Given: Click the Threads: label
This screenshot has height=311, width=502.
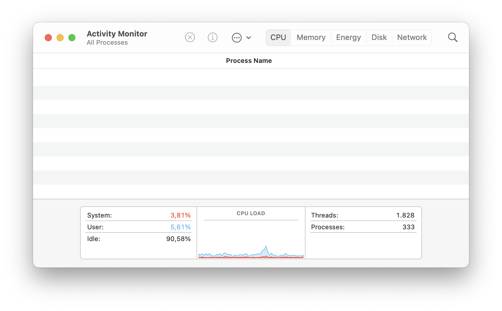Looking at the screenshot, I should click(325, 215).
